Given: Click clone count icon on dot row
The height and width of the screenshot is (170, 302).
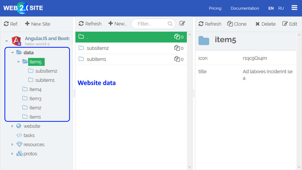Looking at the screenshot, I should [x=177, y=37].
